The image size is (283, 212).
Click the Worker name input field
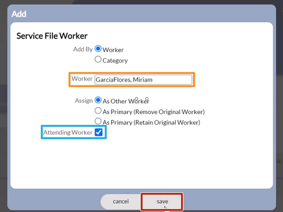[x=143, y=79]
